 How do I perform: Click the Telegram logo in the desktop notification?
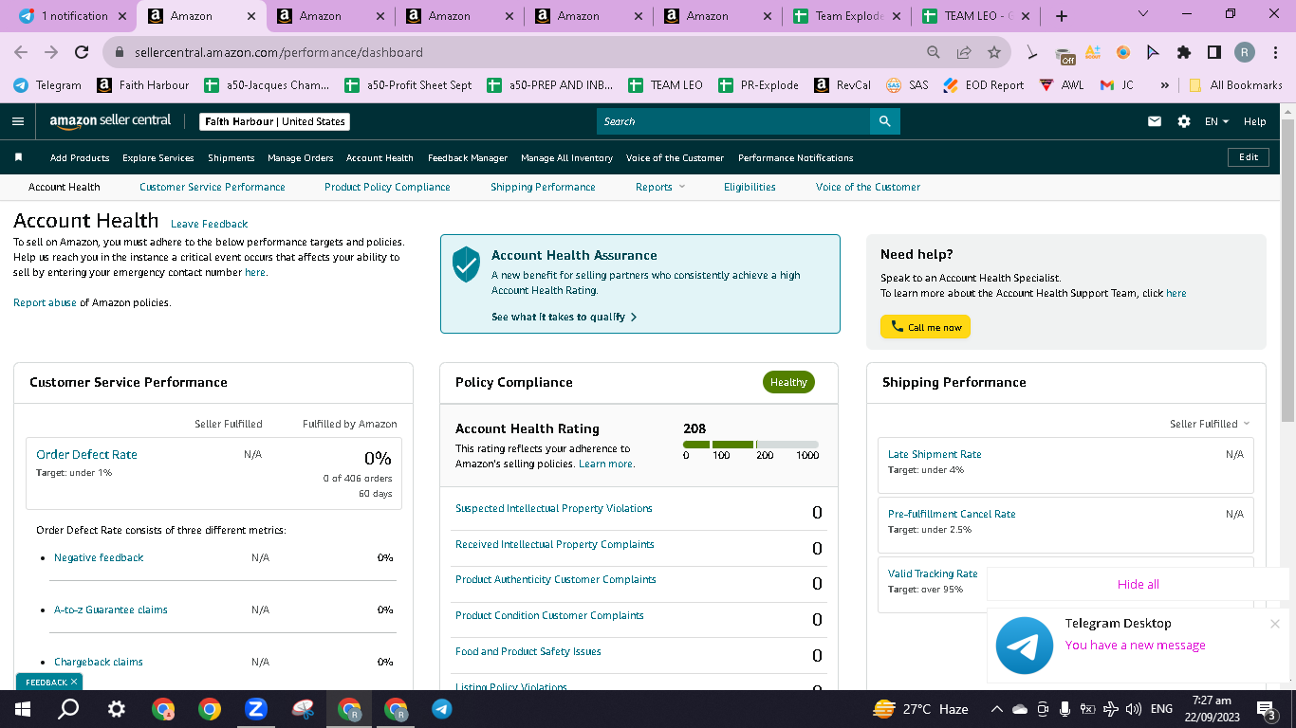point(1024,645)
